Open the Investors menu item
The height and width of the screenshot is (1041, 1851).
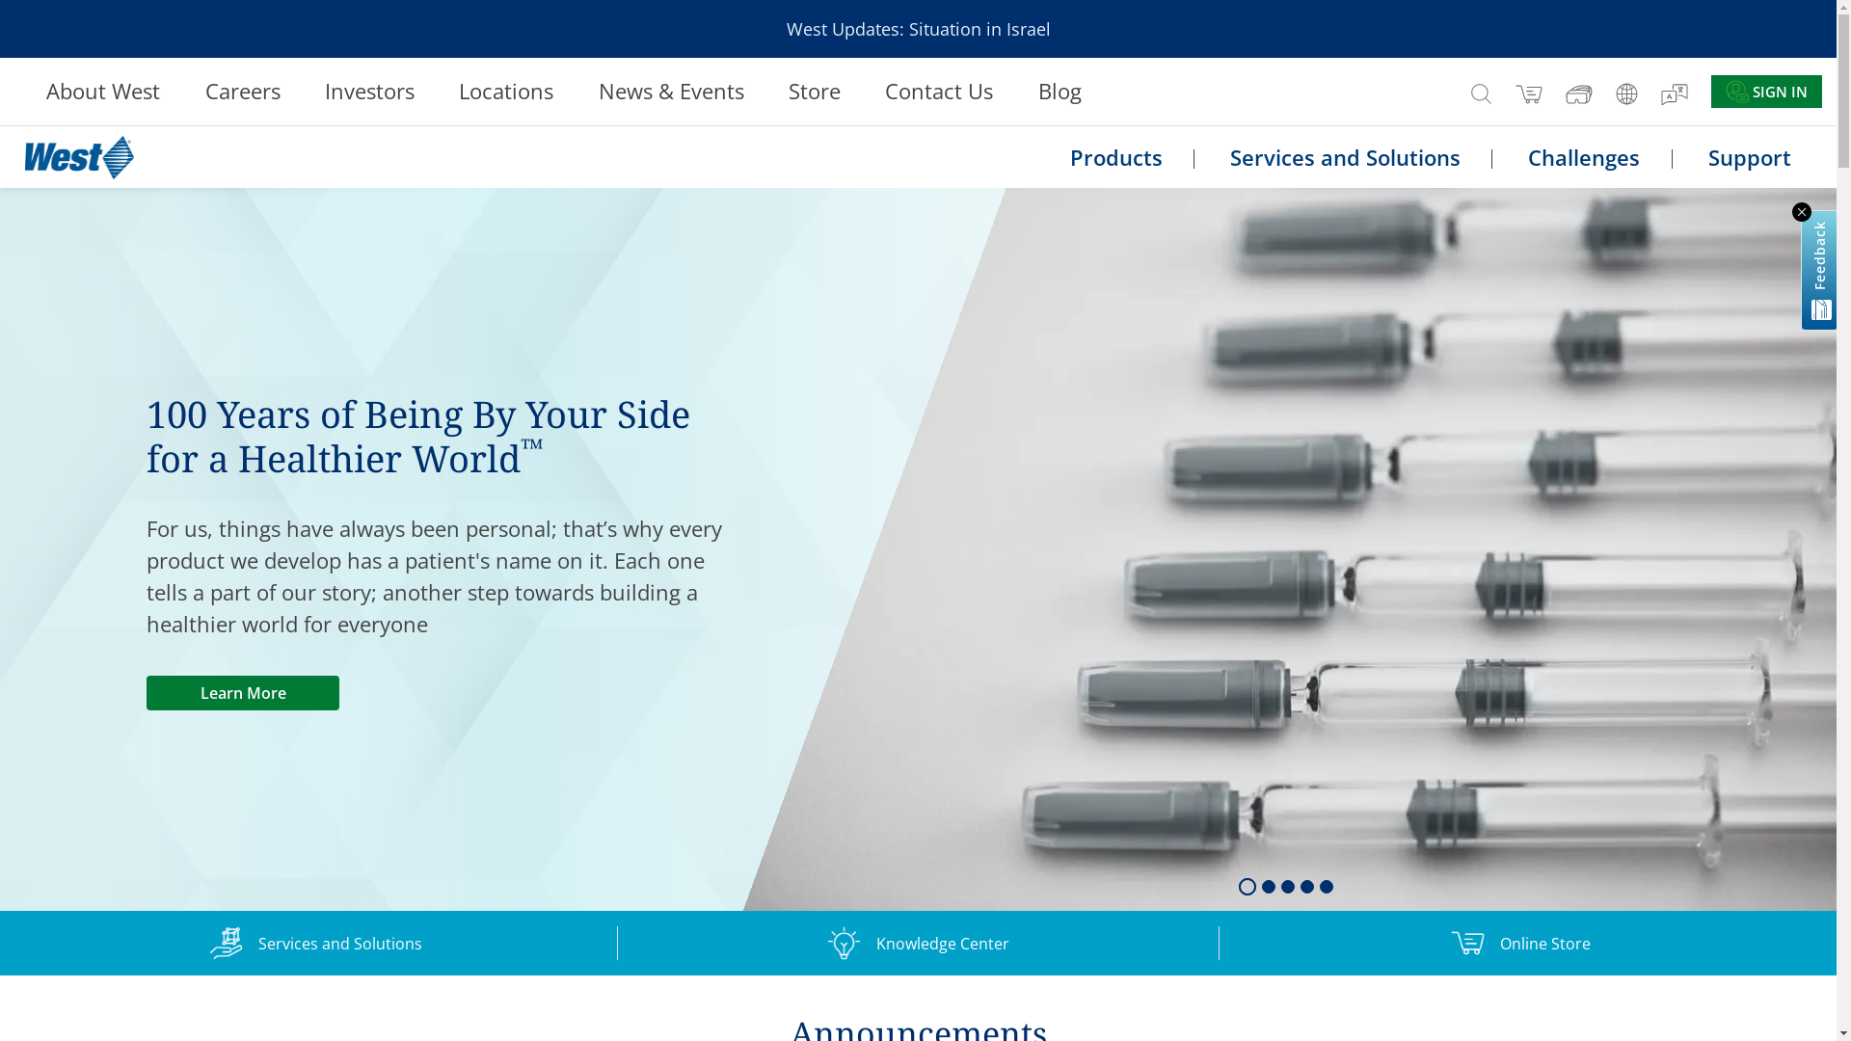pyautogui.click(x=369, y=91)
